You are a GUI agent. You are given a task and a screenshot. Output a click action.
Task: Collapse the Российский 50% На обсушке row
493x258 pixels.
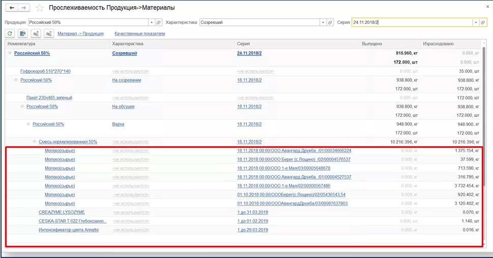(22, 107)
